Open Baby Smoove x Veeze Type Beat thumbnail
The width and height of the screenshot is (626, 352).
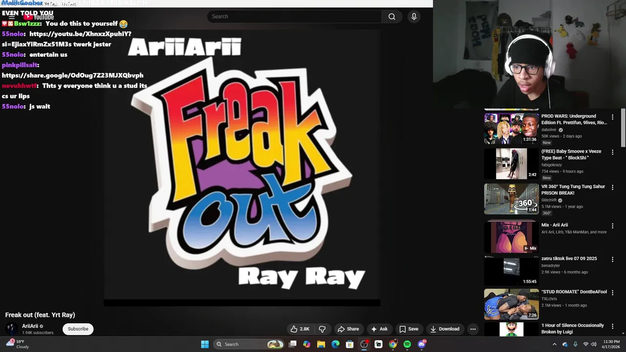[511, 164]
